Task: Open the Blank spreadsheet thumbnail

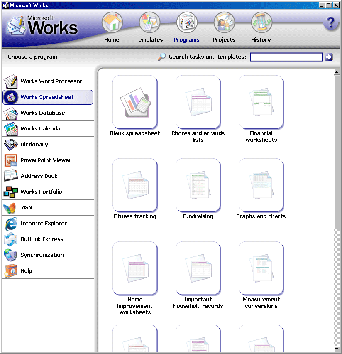Action: (x=135, y=102)
